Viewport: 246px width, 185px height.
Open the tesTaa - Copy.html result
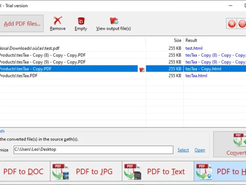click(x=203, y=69)
